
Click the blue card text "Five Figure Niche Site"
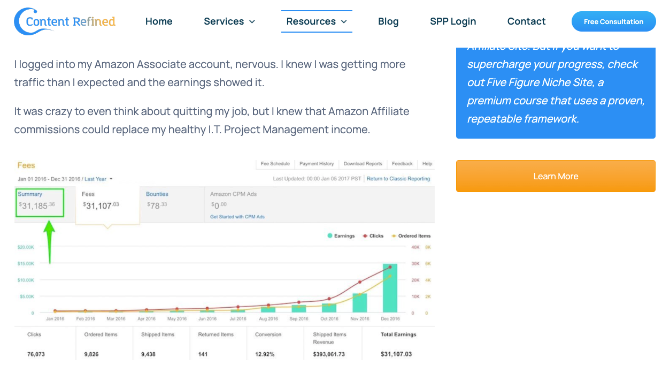(x=541, y=82)
